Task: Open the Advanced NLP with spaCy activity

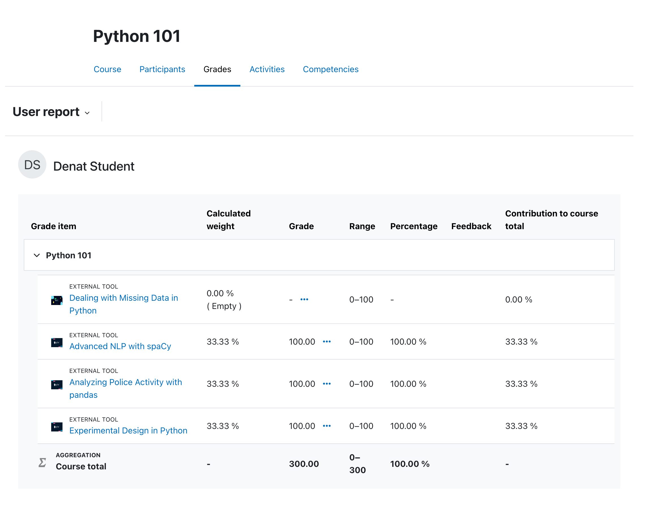Action: pyautogui.click(x=120, y=346)
